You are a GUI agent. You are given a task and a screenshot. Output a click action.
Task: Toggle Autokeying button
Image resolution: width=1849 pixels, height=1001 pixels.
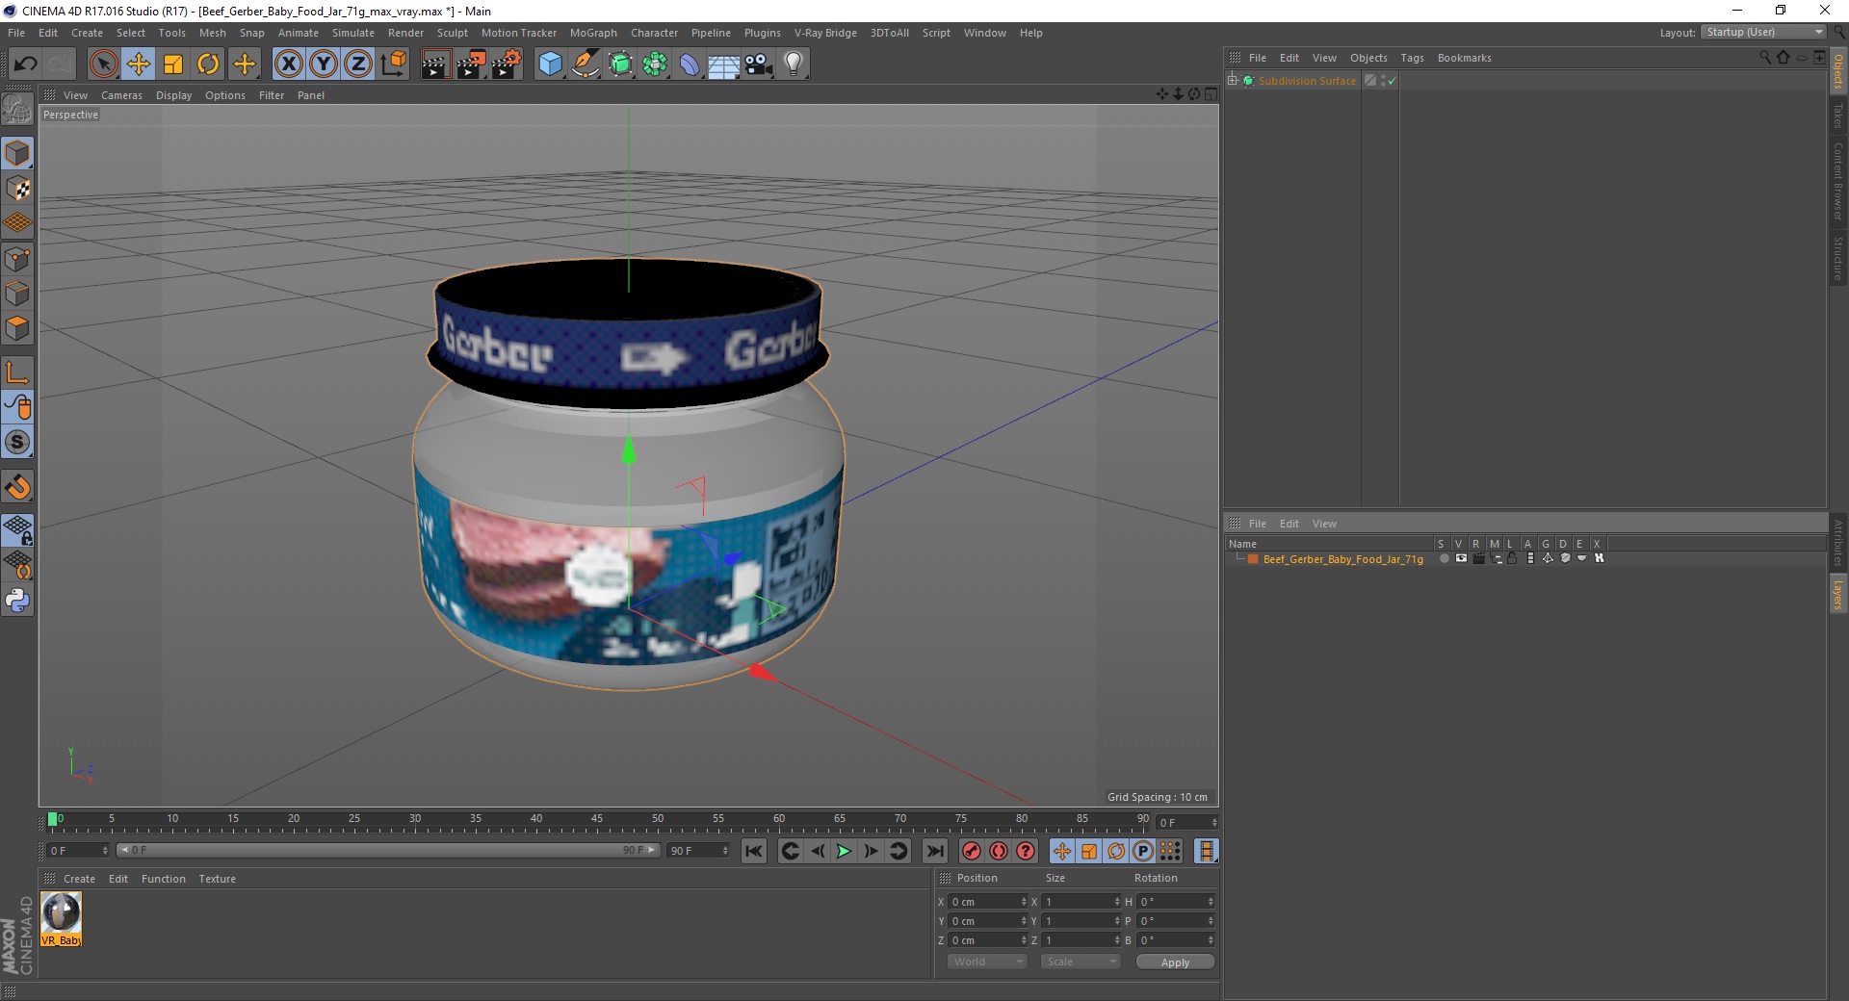tap(999, 851)
